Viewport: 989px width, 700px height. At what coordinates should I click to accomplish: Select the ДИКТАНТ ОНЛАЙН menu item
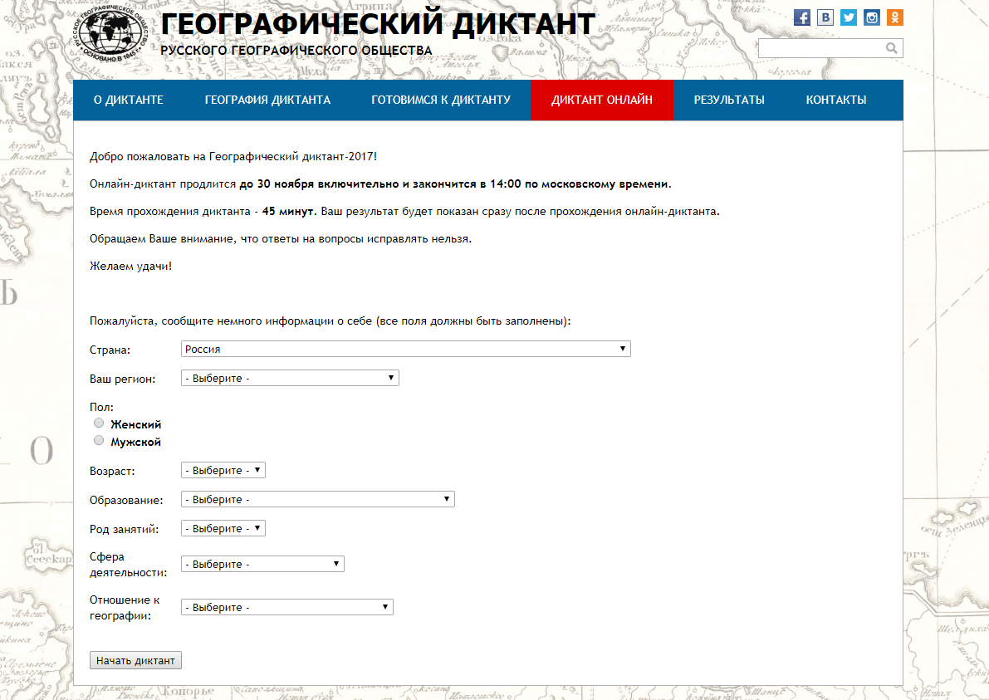[x=602, y=100]
